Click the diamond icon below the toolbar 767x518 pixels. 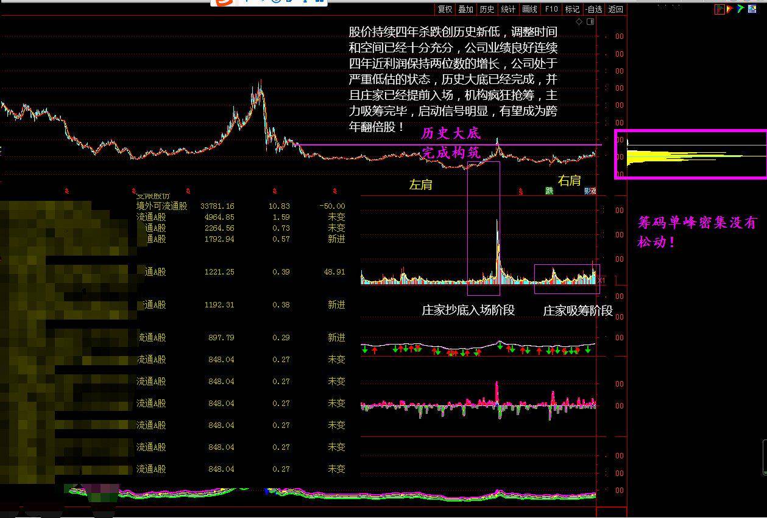(579, 22)
